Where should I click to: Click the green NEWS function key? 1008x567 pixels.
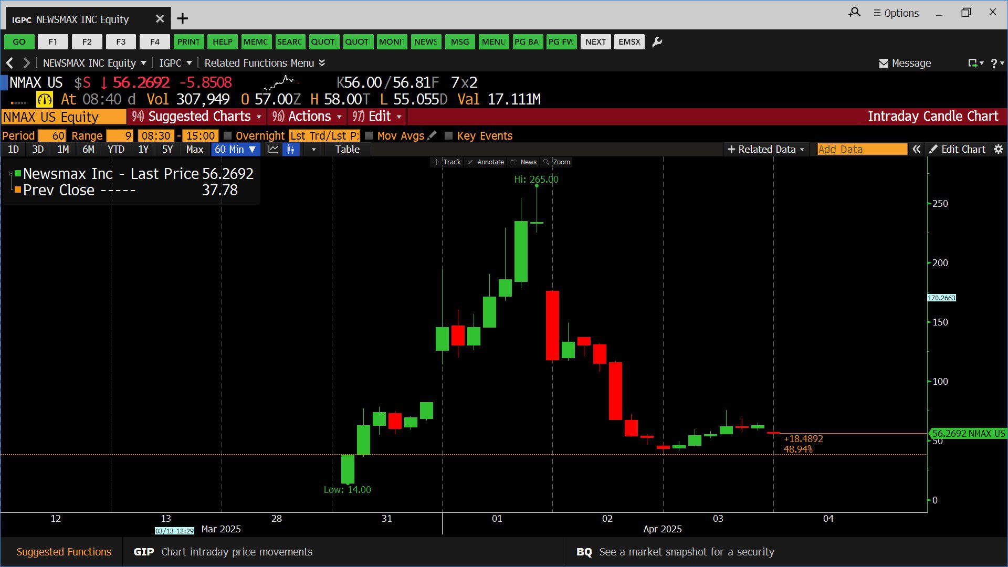[425, 41]
